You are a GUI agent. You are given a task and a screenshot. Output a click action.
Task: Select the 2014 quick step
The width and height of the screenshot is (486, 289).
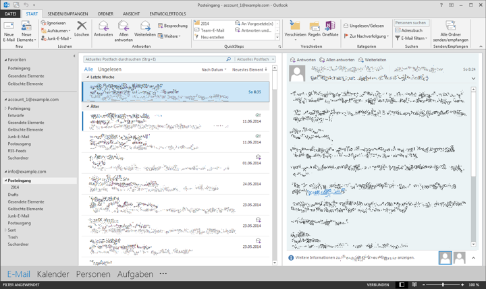(x=201, y=24)
